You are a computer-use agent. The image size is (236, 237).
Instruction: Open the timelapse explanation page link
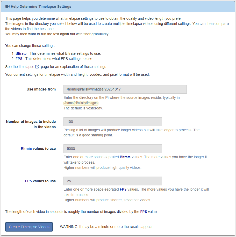tap(26, 67)
